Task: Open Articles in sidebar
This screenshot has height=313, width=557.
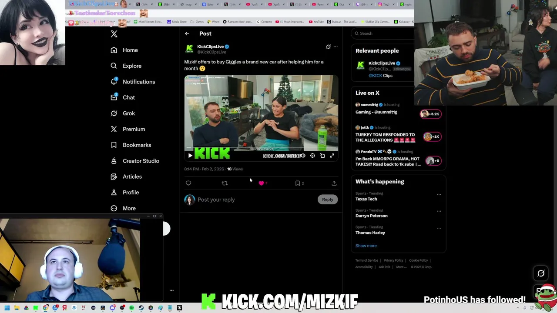Action: (x=126, y=176)
